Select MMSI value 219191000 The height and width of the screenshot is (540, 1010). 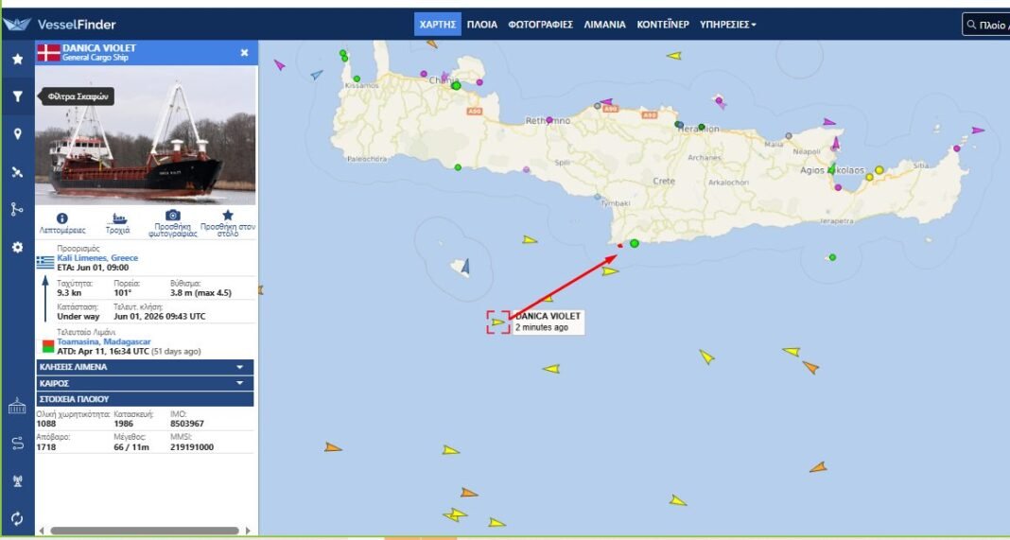tap(192, 447)
